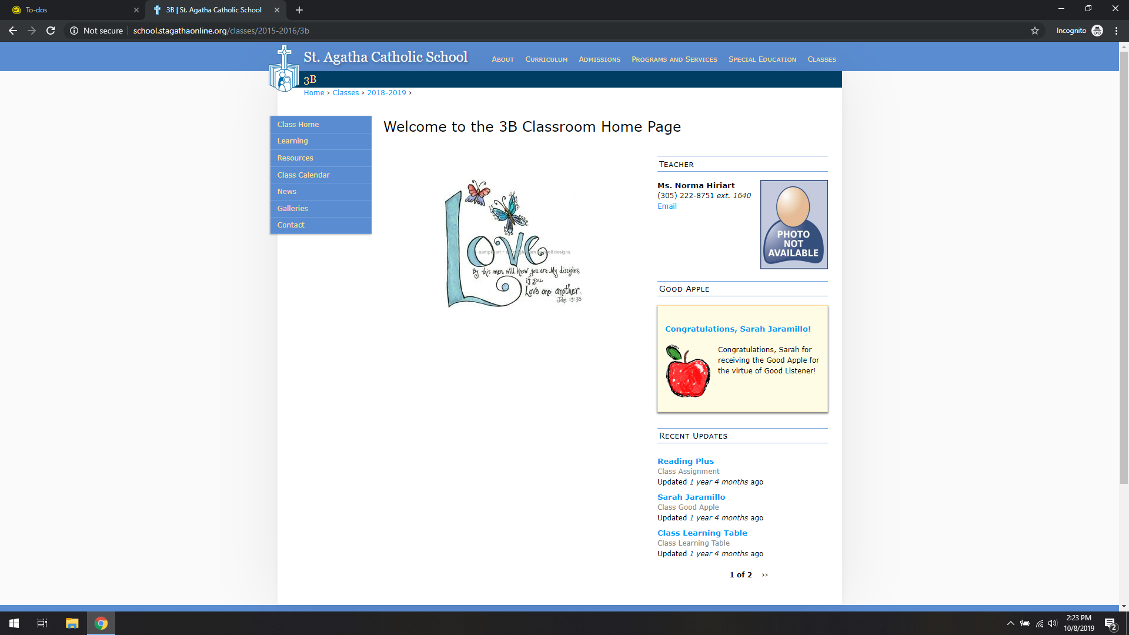Viewport: 1129px width, 635px height.
Task: Click the teacher photo placeholder thumbnail
Action: pos(793,225)
